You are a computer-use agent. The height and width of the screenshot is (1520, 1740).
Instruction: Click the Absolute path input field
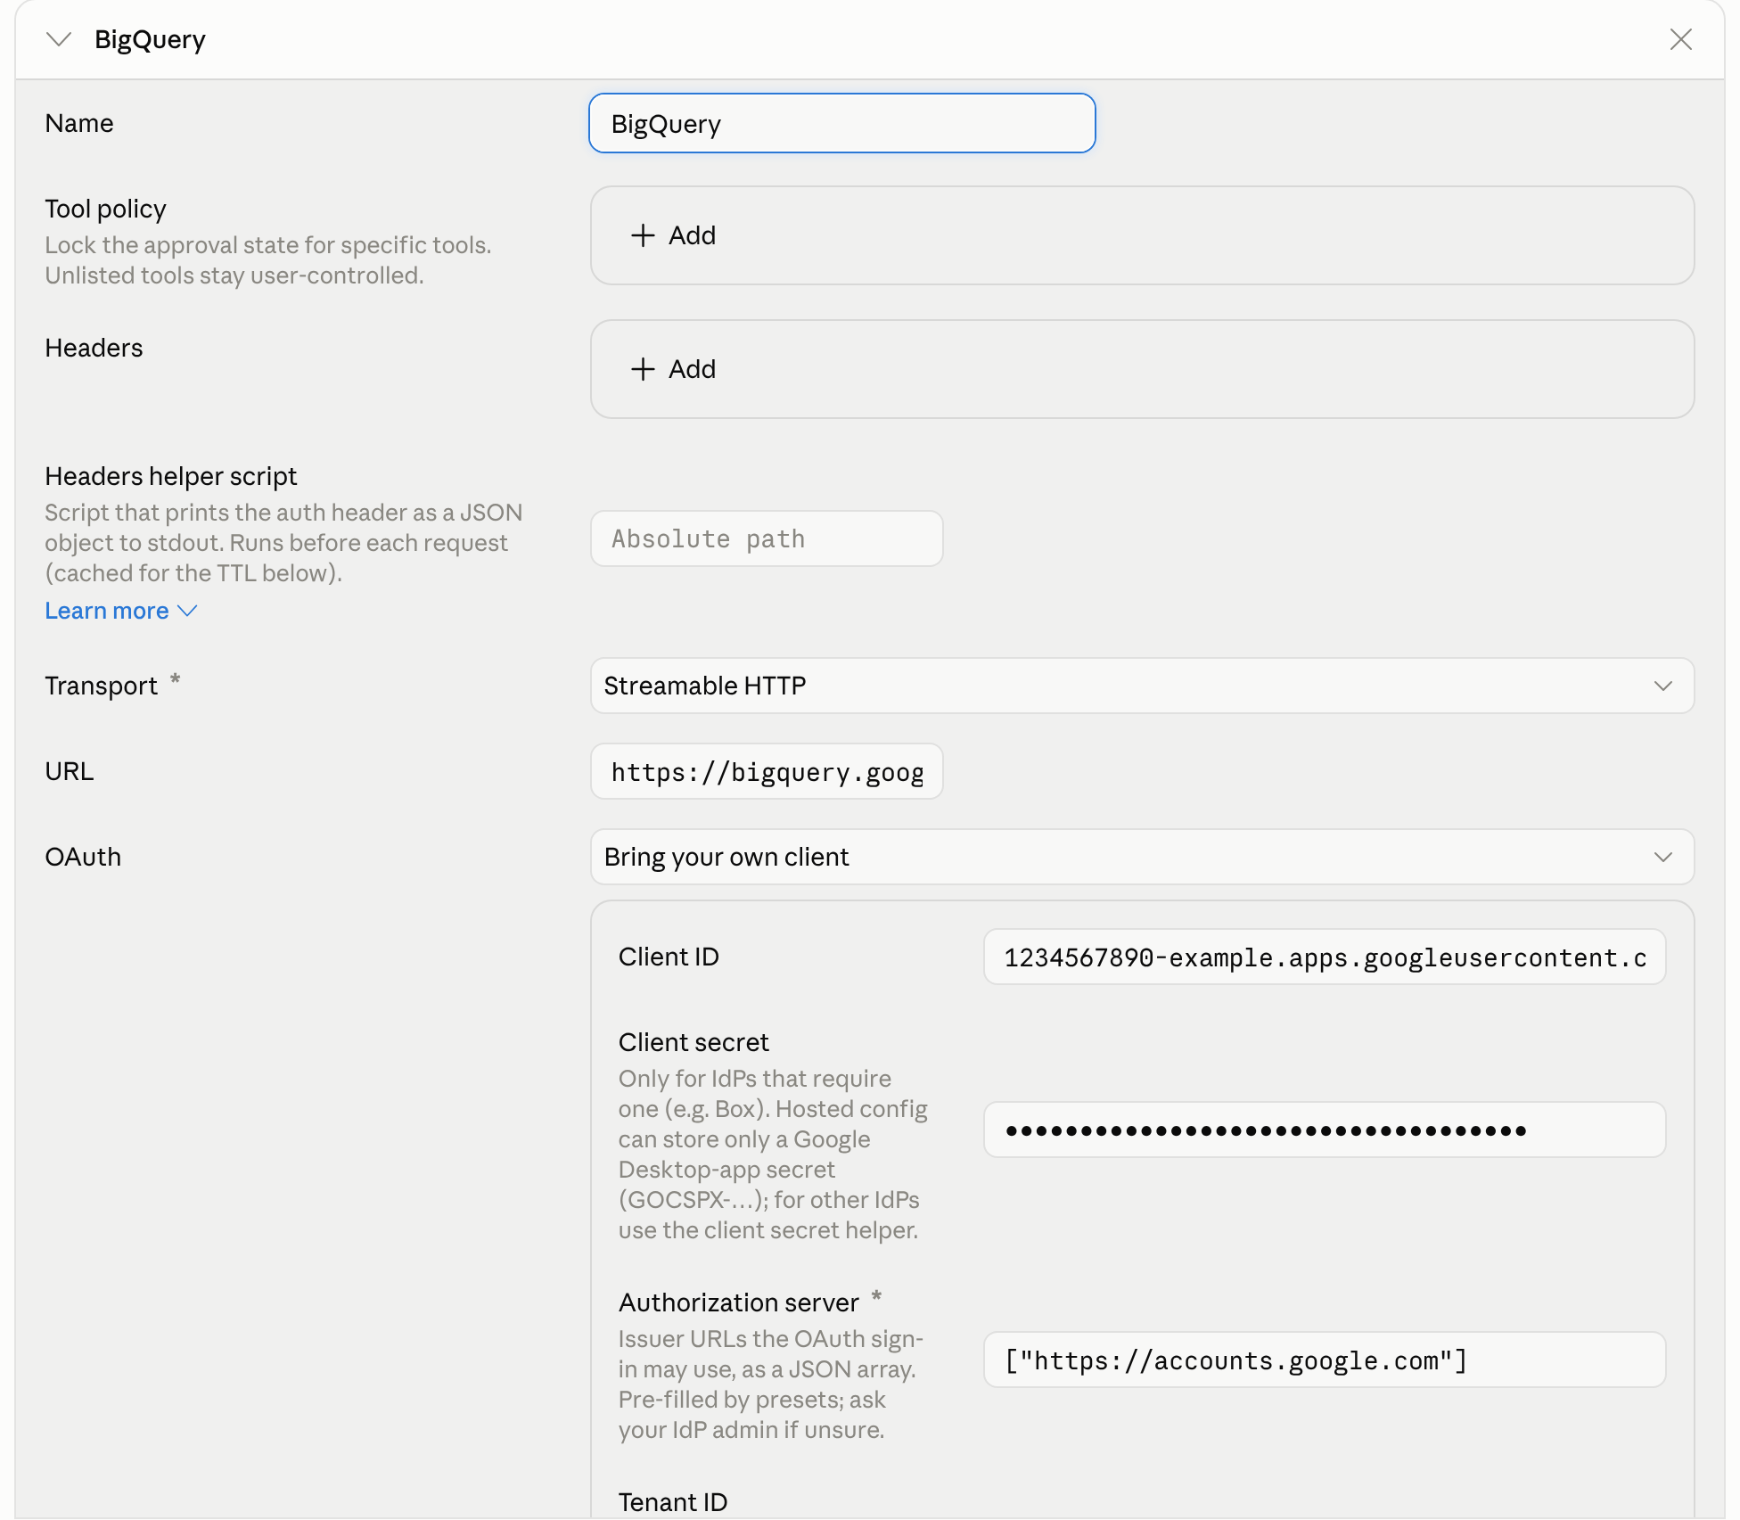[x=767, y=538]
